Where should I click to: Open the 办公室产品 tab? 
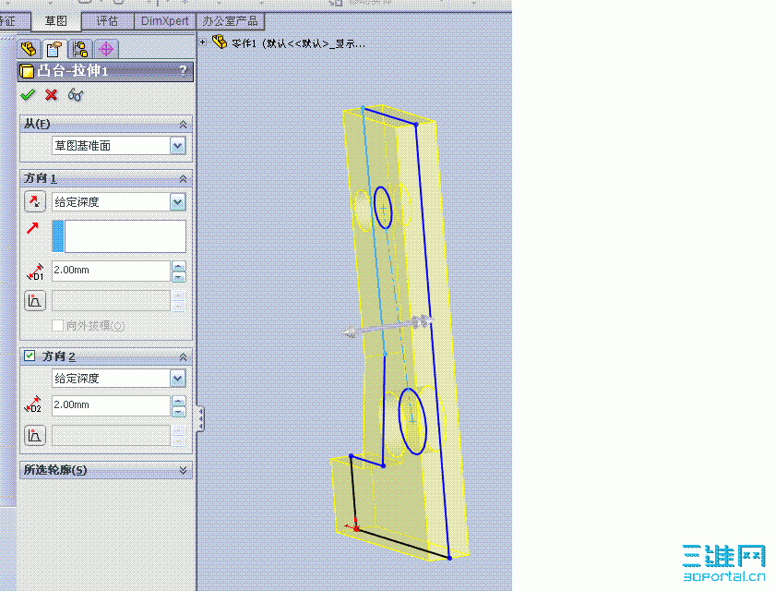pos(230,21)
